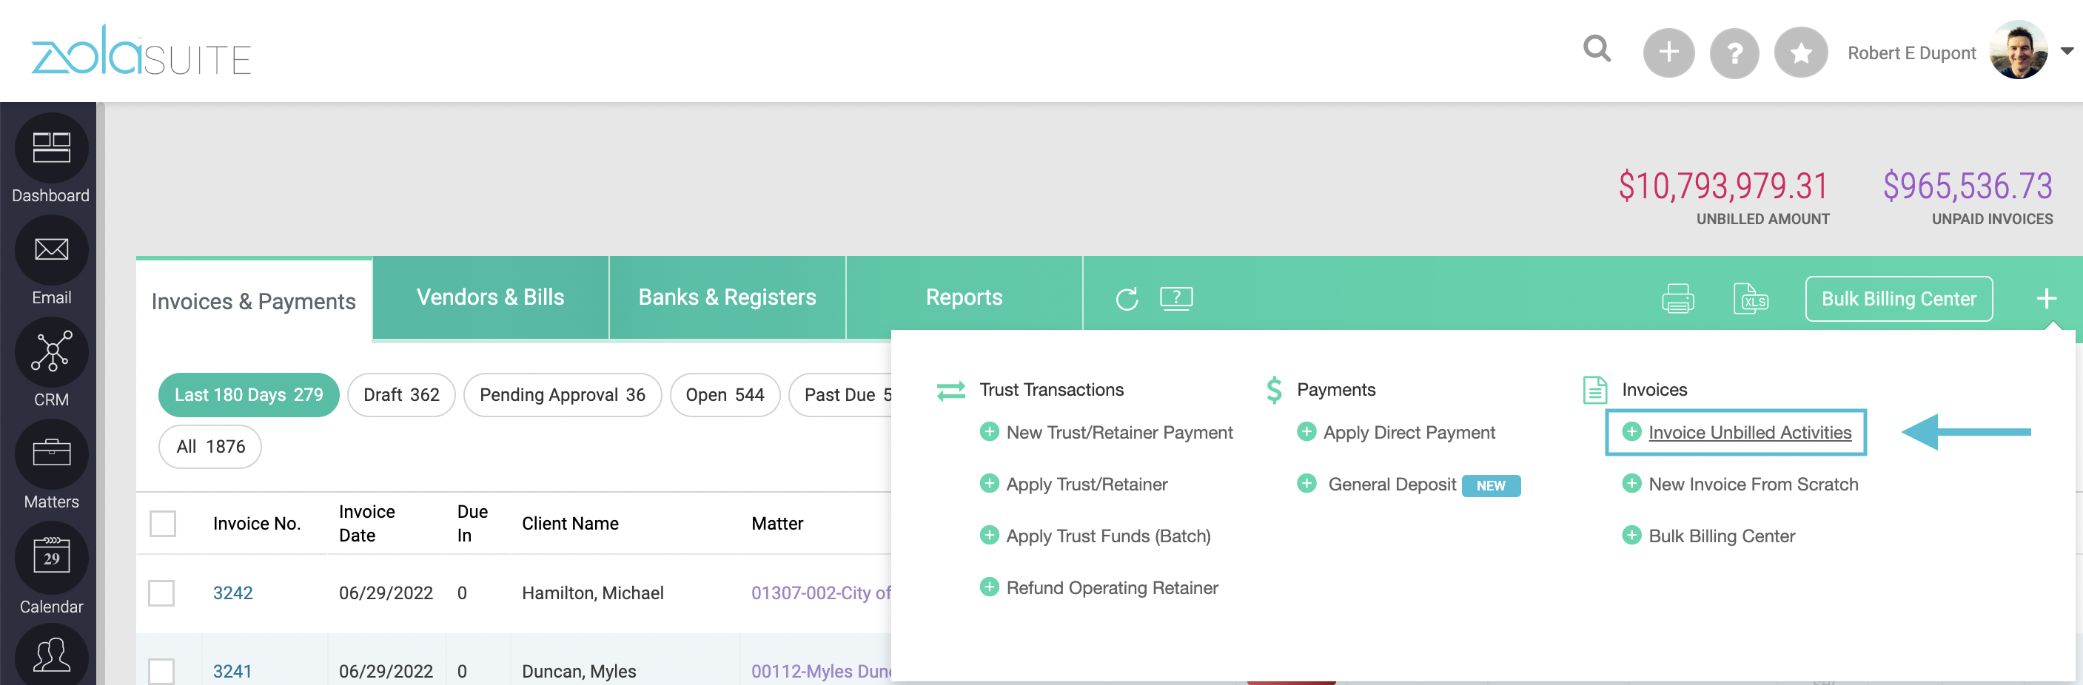
Task: Export to XLS icon
Action: coord(1750,298)
